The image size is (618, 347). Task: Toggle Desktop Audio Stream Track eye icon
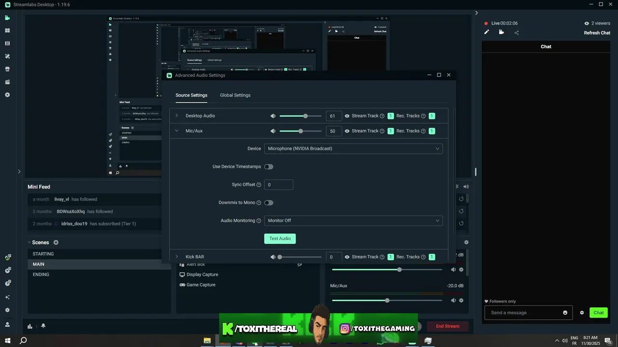tap(347, 116)
